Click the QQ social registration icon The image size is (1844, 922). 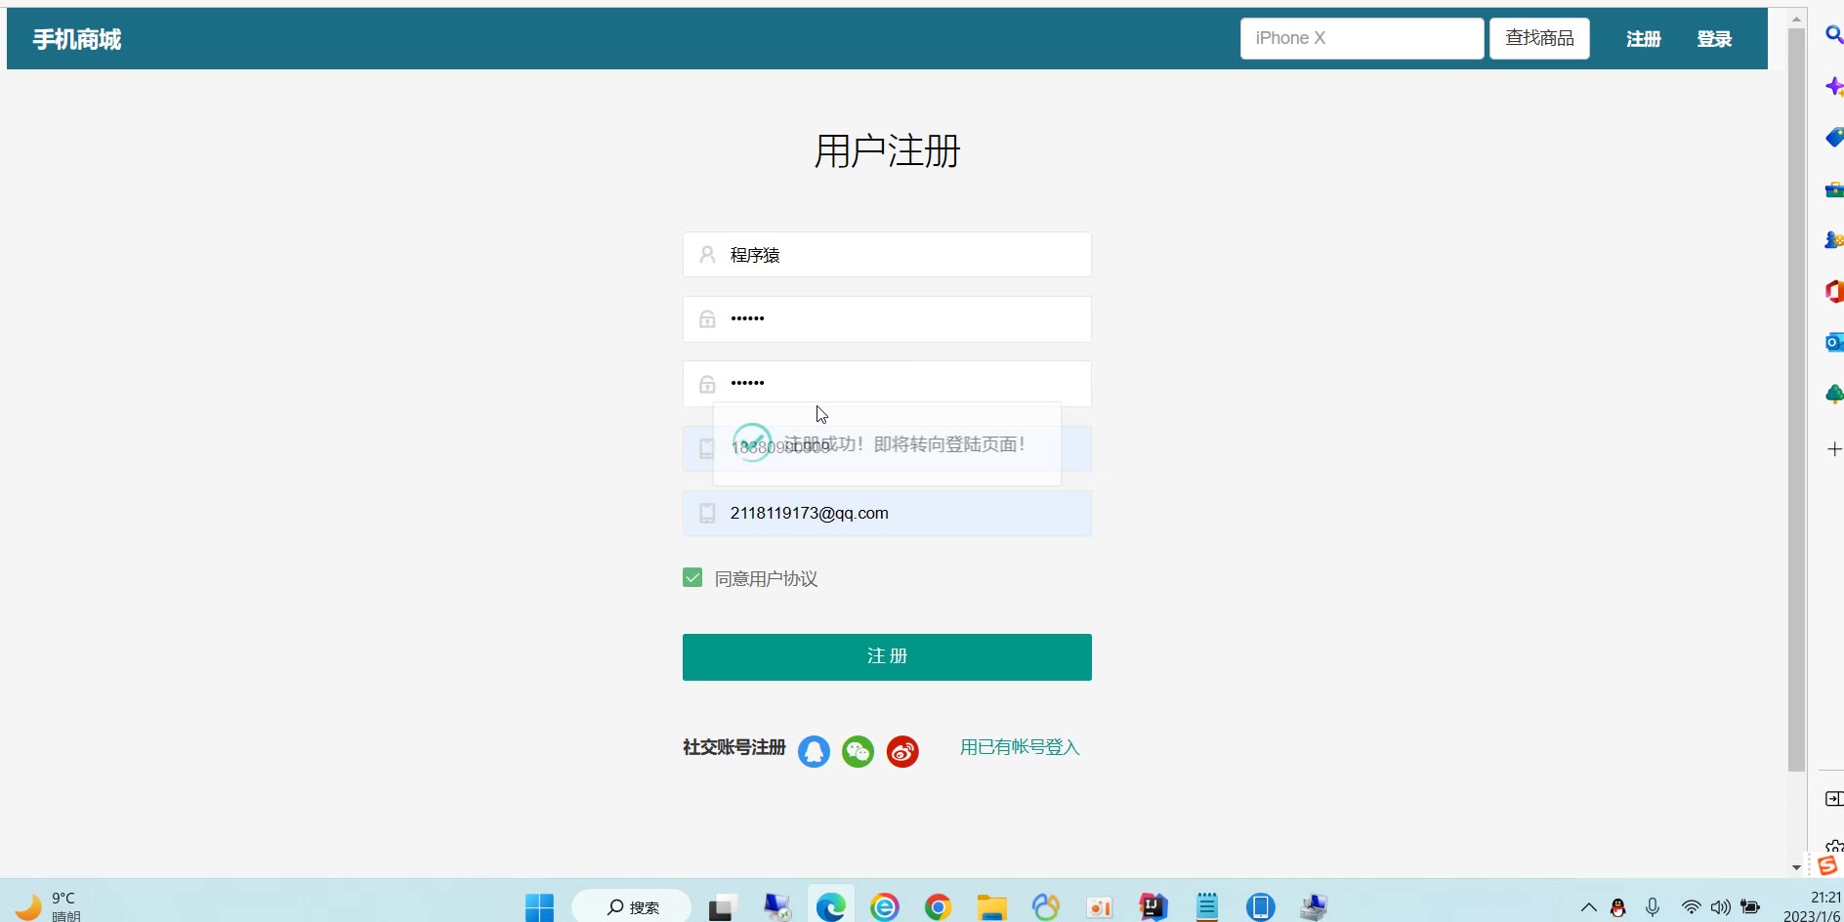tap(814, 751)
